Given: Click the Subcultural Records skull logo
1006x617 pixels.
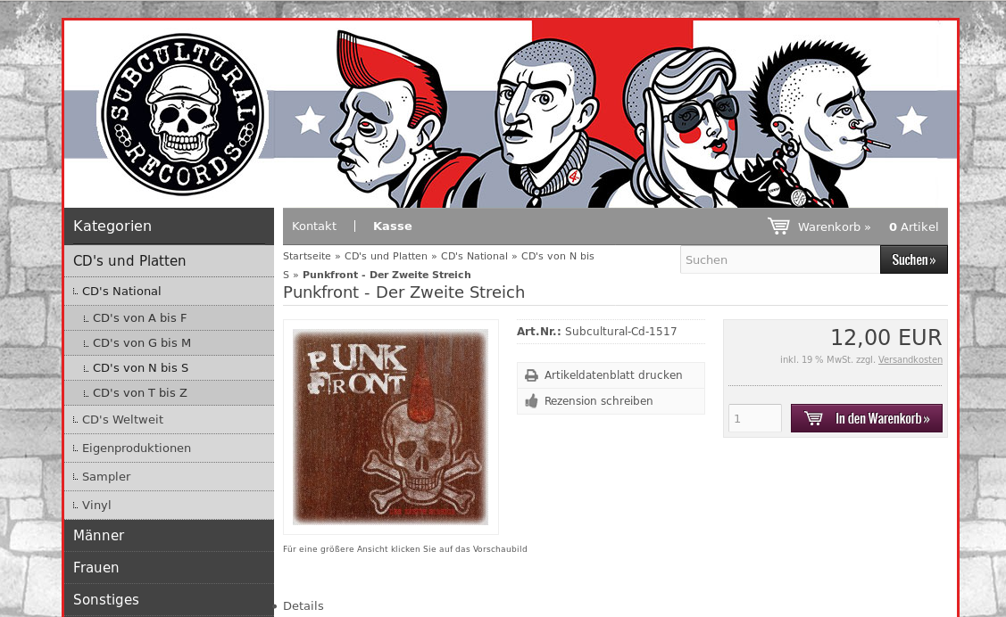Looking at the screenshot, I should click(183, 114).
